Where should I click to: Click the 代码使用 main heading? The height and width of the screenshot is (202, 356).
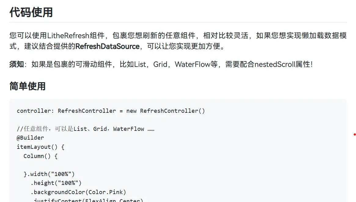pyautogui.click(x=31, y=12)
